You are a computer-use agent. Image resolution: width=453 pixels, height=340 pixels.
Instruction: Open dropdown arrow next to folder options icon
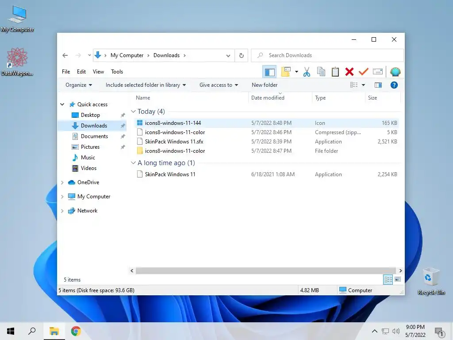[296, 72]
